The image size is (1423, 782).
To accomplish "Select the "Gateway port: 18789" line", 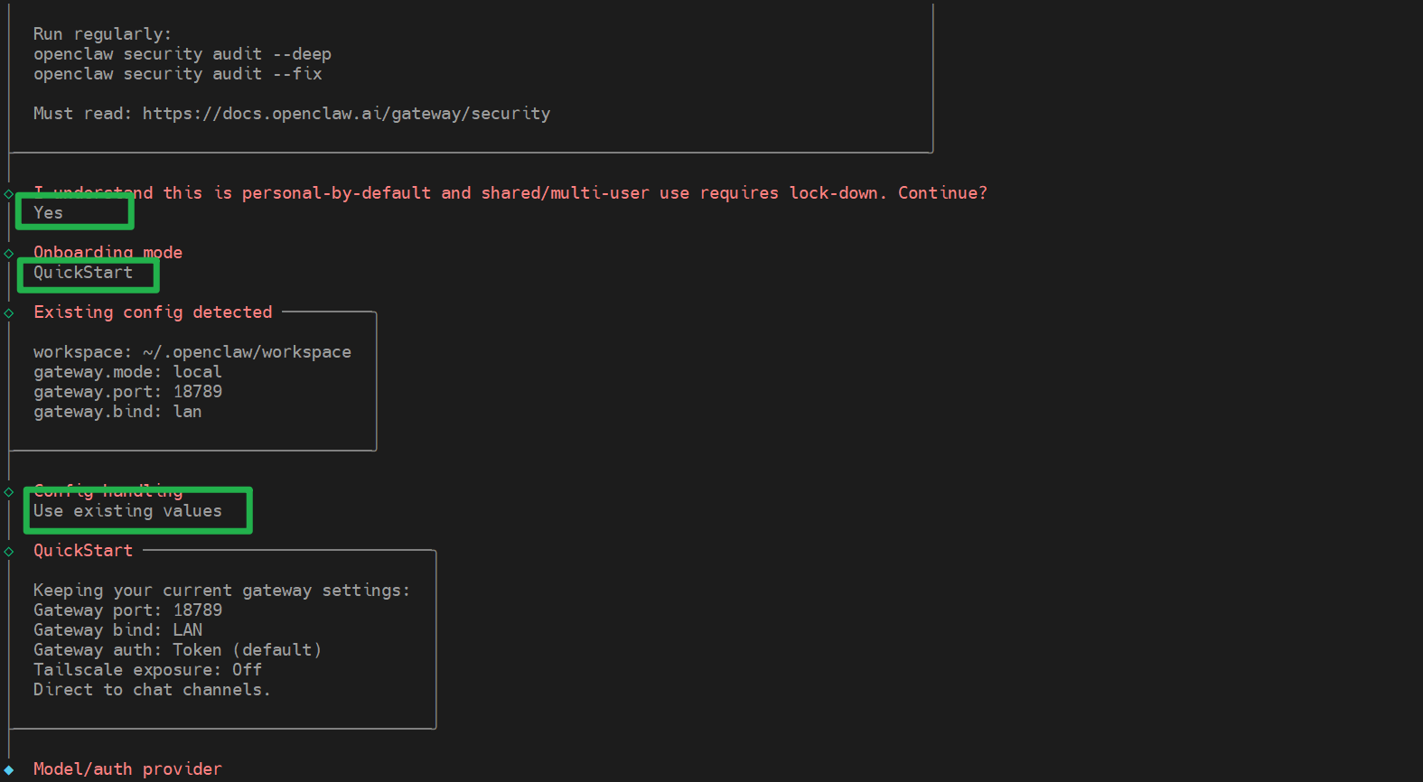I will (127, 610).
